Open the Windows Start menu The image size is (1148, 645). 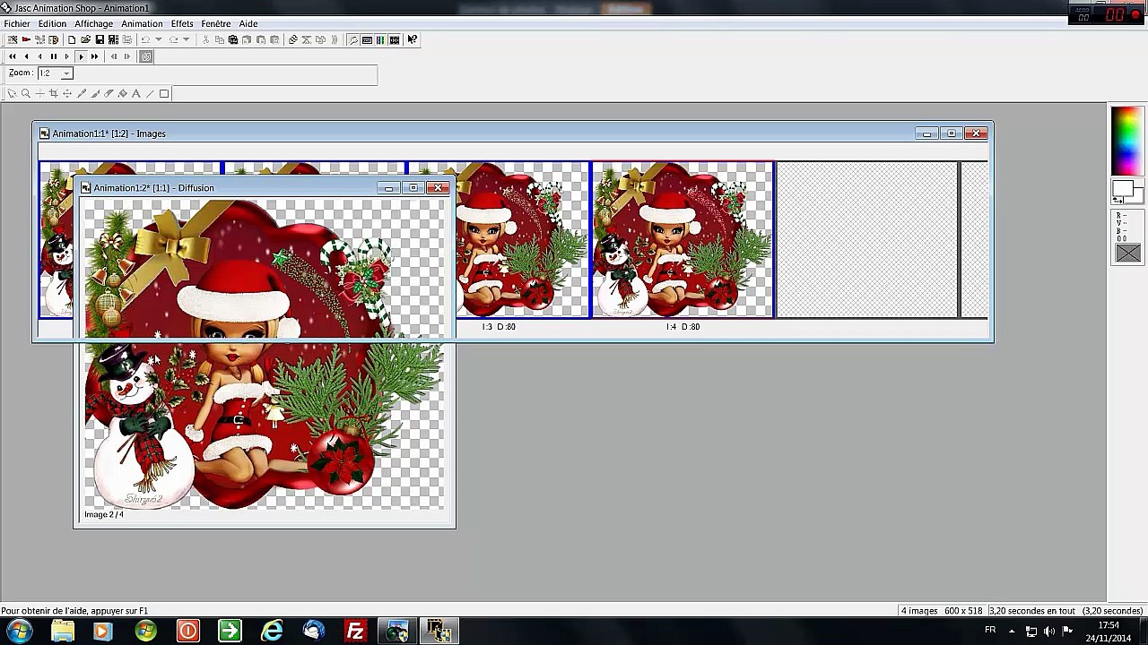coord(19,631)
